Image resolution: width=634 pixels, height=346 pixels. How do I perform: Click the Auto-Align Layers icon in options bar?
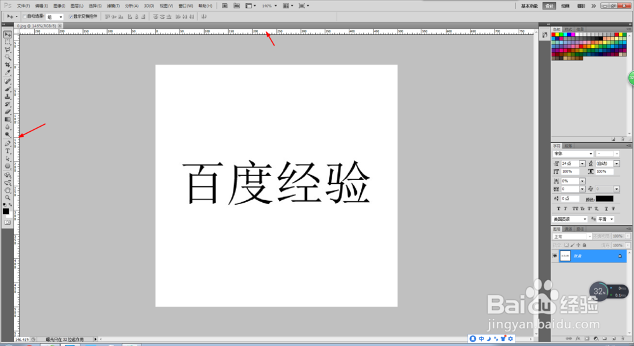[204, 16]
